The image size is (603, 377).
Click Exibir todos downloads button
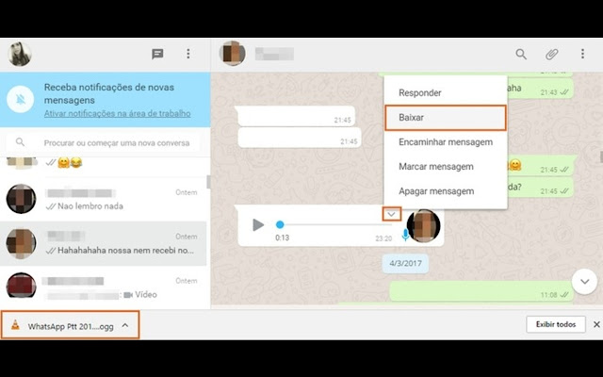tap(553, 325)
